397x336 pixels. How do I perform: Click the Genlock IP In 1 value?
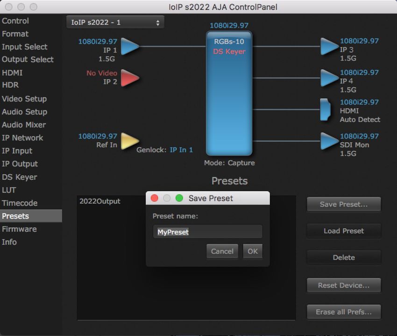[181, 150]
